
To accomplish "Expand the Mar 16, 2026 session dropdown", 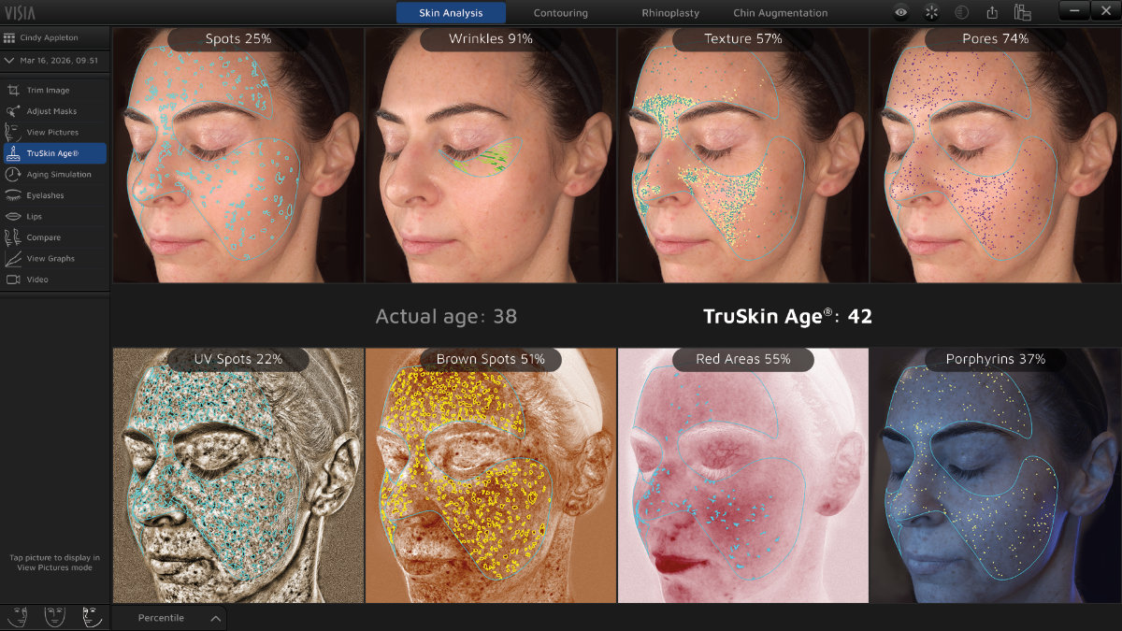I will [53, 60].
